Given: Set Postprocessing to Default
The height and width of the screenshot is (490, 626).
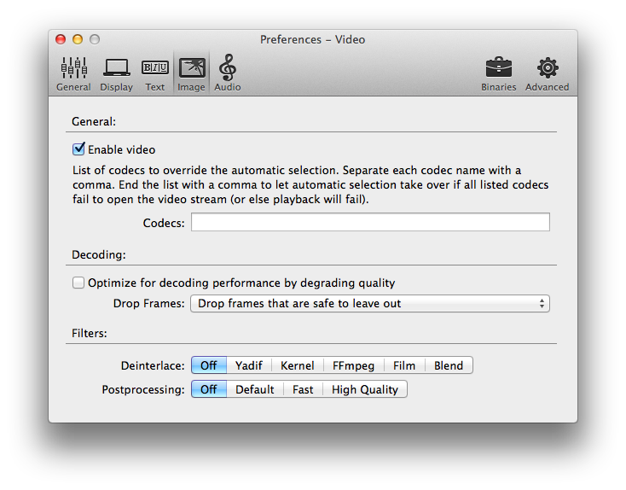Looking at the screenshot, I should point(255,389).
